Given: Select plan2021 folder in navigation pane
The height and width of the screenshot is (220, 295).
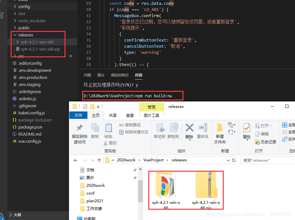Looking at the screenshot, I should (95, 201).
